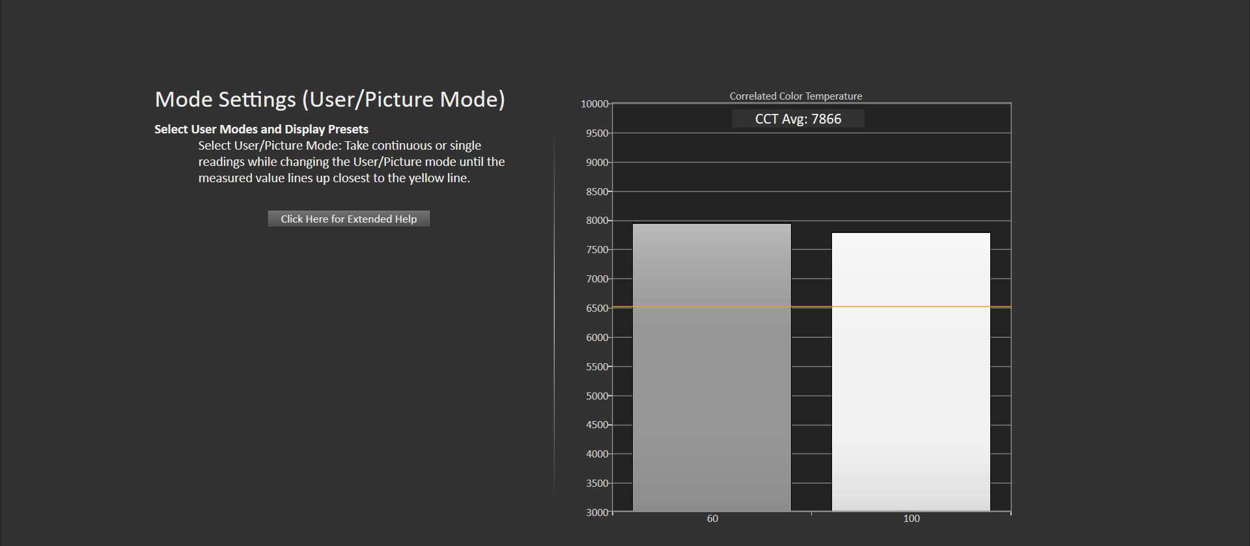Click the vertical divider beside chart
Screen dimensions: 1250x546
(x=554, y=316)
